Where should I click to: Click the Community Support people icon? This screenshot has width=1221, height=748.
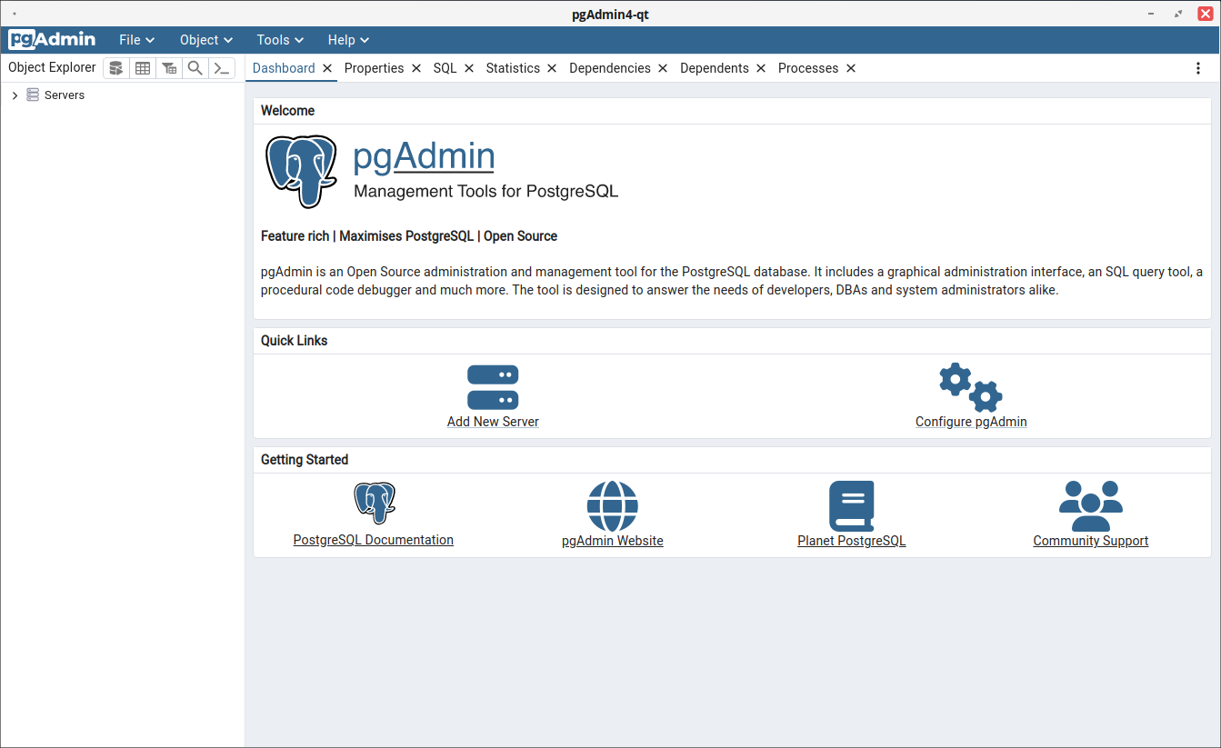(x=1091, y=506)
